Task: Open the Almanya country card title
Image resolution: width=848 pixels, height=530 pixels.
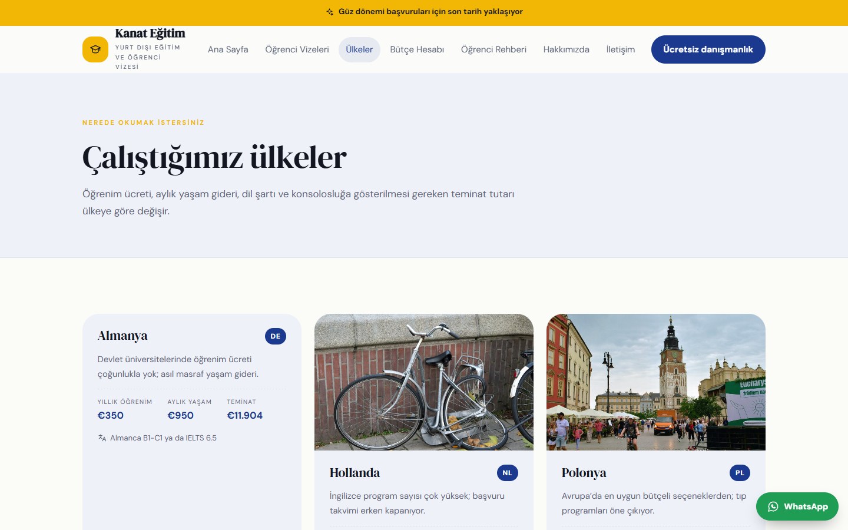Action: tap(122, 336)
